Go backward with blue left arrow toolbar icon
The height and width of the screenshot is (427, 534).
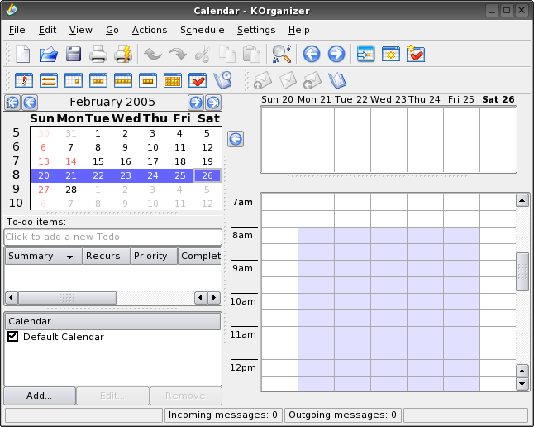point(312,54)
